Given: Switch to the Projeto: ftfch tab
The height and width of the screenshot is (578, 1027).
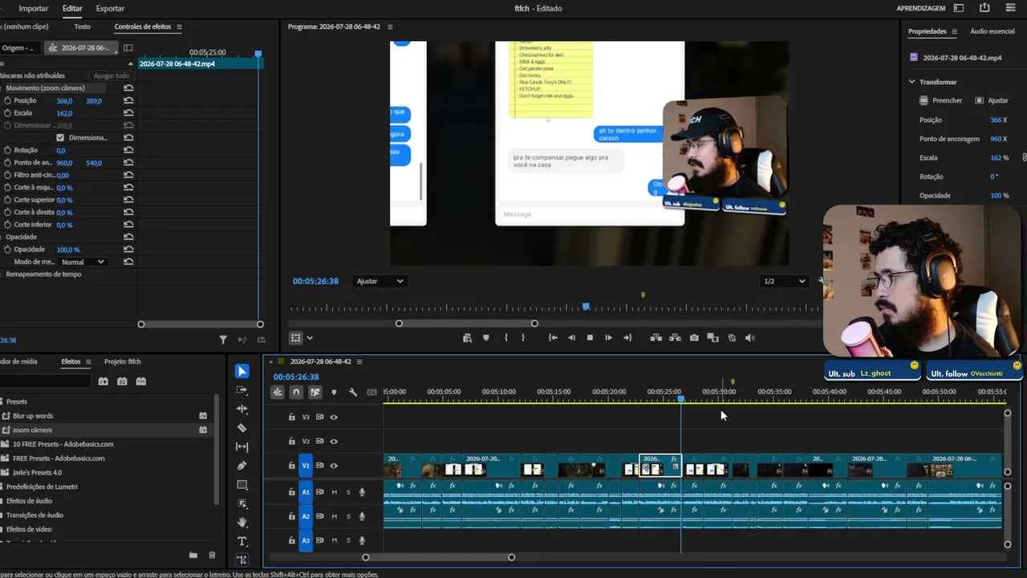Looking at the screenshot, I should pos(123,361).
